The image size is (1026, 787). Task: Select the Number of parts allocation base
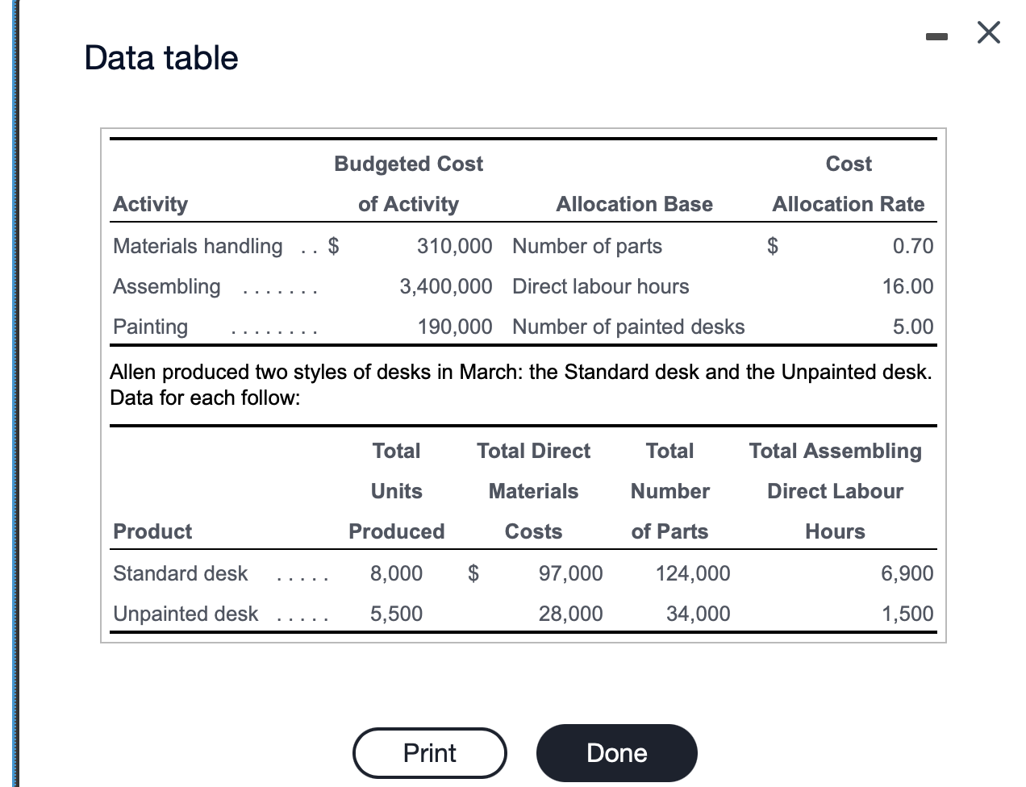click(587, 246)
